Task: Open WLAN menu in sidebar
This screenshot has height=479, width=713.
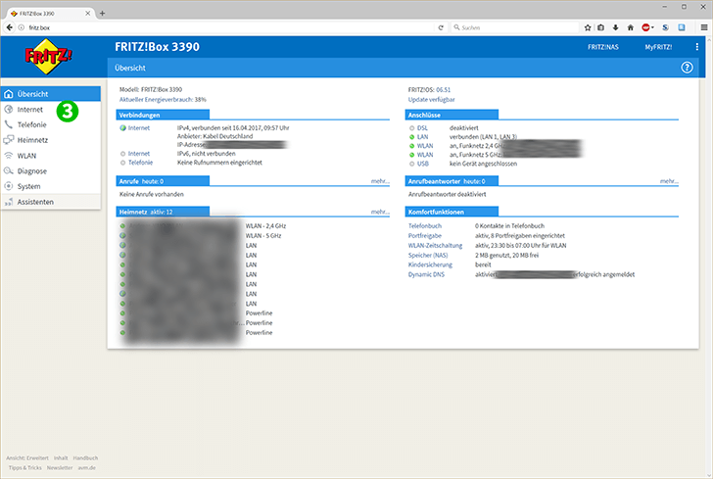Action: pyautogui.click(x=26, y=156)
